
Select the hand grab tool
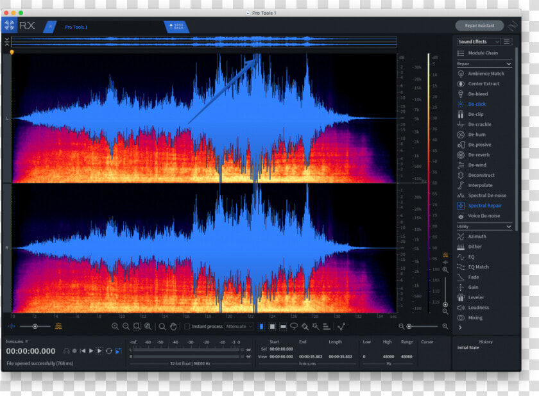pyautogui.click(x=173, y=326)
